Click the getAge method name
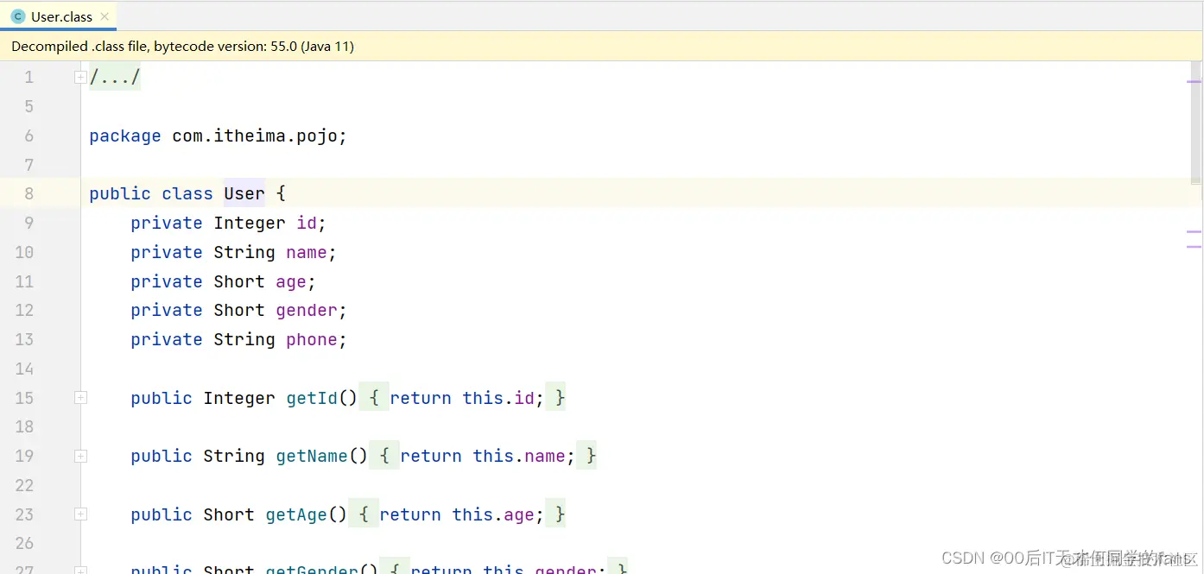 (296, 514)
